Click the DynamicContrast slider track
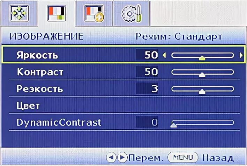The height and width of the screenshot is (166, 247). (203, 122)
